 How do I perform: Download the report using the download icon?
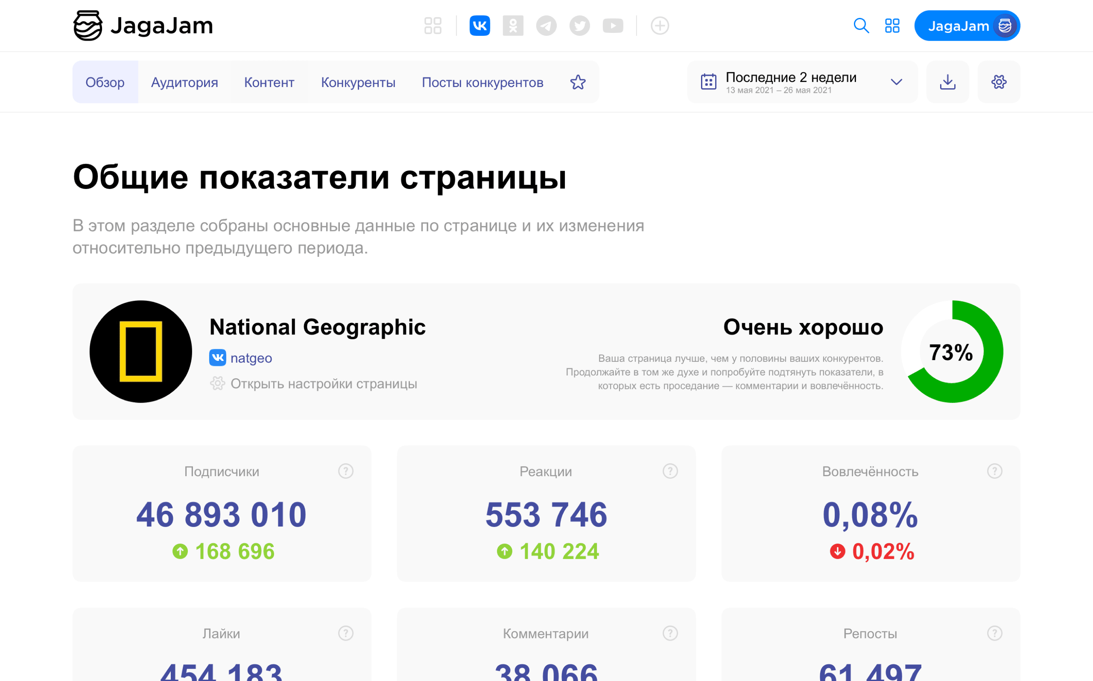pyautogui.click(x=947, y=82)
